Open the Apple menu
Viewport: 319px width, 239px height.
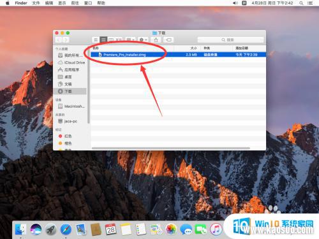pos(7,3)
